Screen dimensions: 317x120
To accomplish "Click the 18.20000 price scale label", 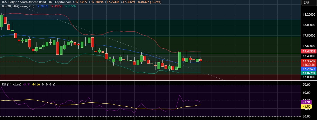I will 309,15.
